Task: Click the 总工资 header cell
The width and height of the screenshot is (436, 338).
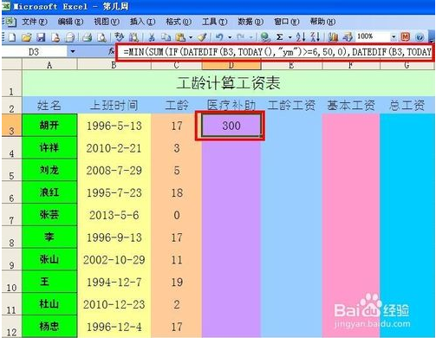Action: (407, 105)
